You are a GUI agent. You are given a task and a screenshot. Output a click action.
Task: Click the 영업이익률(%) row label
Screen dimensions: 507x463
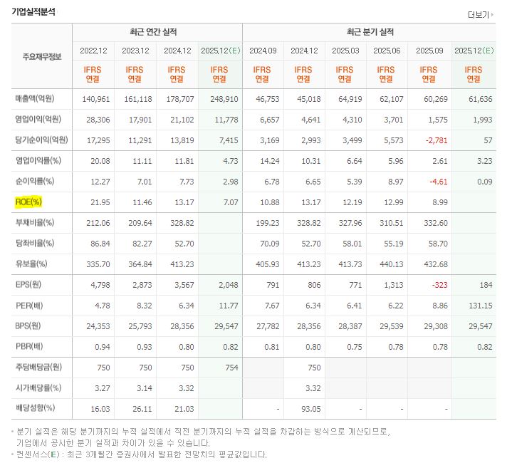coord(38,160)
